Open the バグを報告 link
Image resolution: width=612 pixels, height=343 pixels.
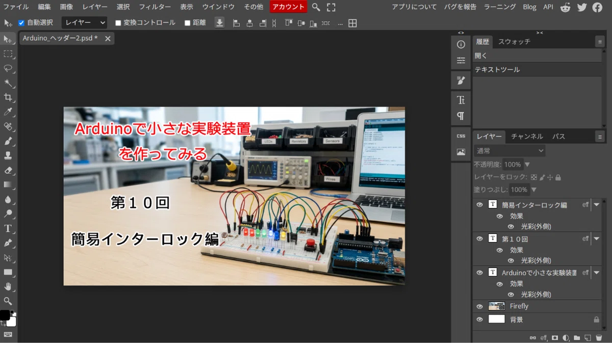tap(460, 7)
